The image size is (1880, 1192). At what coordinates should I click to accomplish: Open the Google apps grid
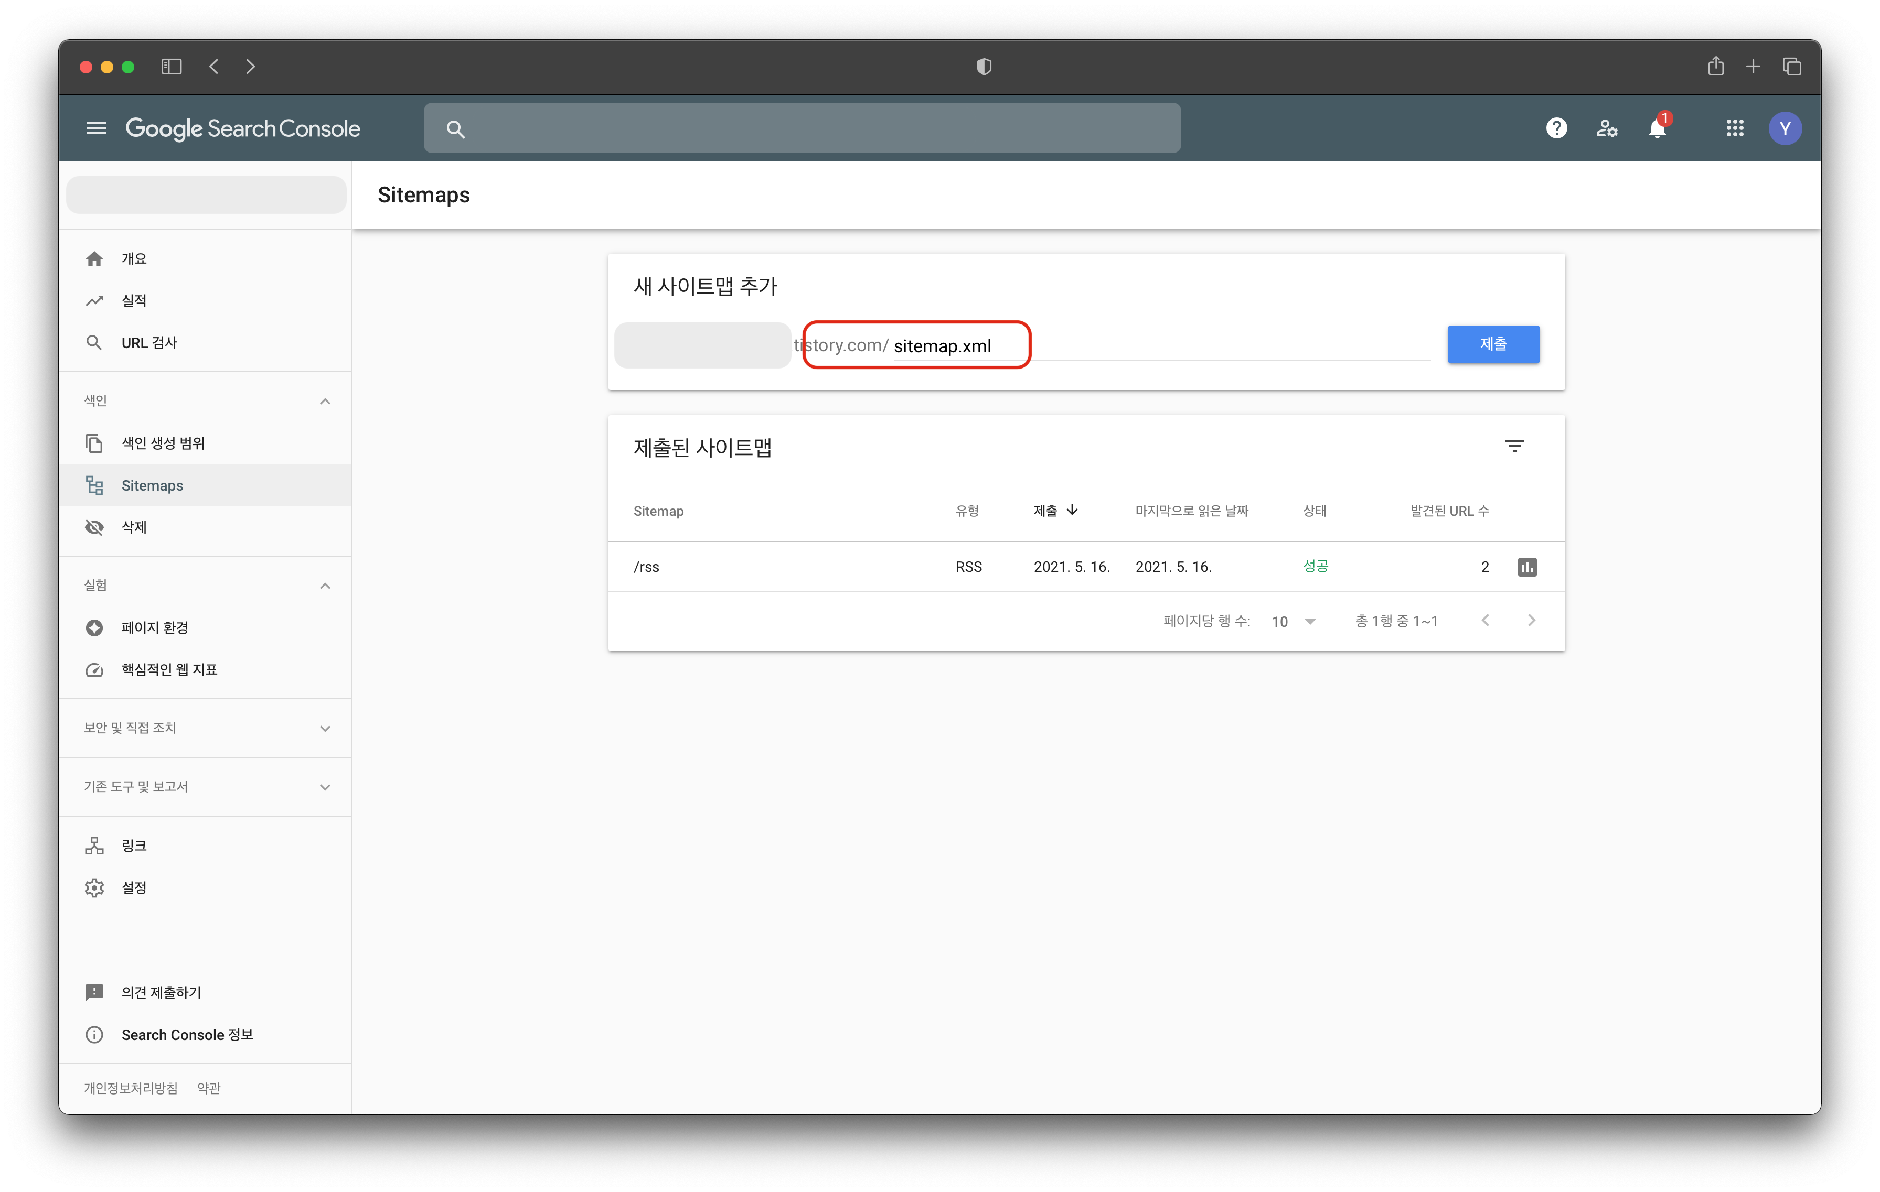click(x=1735, y=128)
